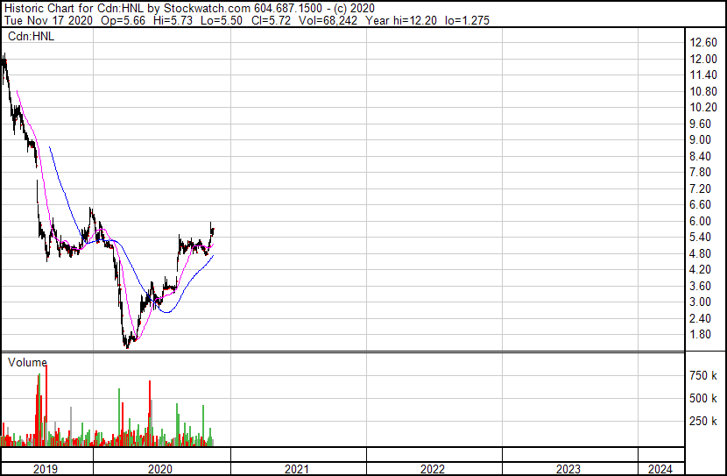Click the 2019 year label on timeline
The width and height of the screenshot is (727, 476).
click(46, 469)
